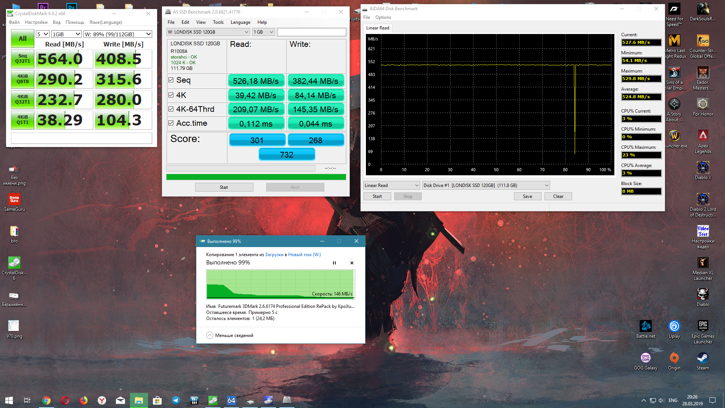
Task: Open Options menu in AIDA64 Disk Benchmark
Action: click(383, 17)
